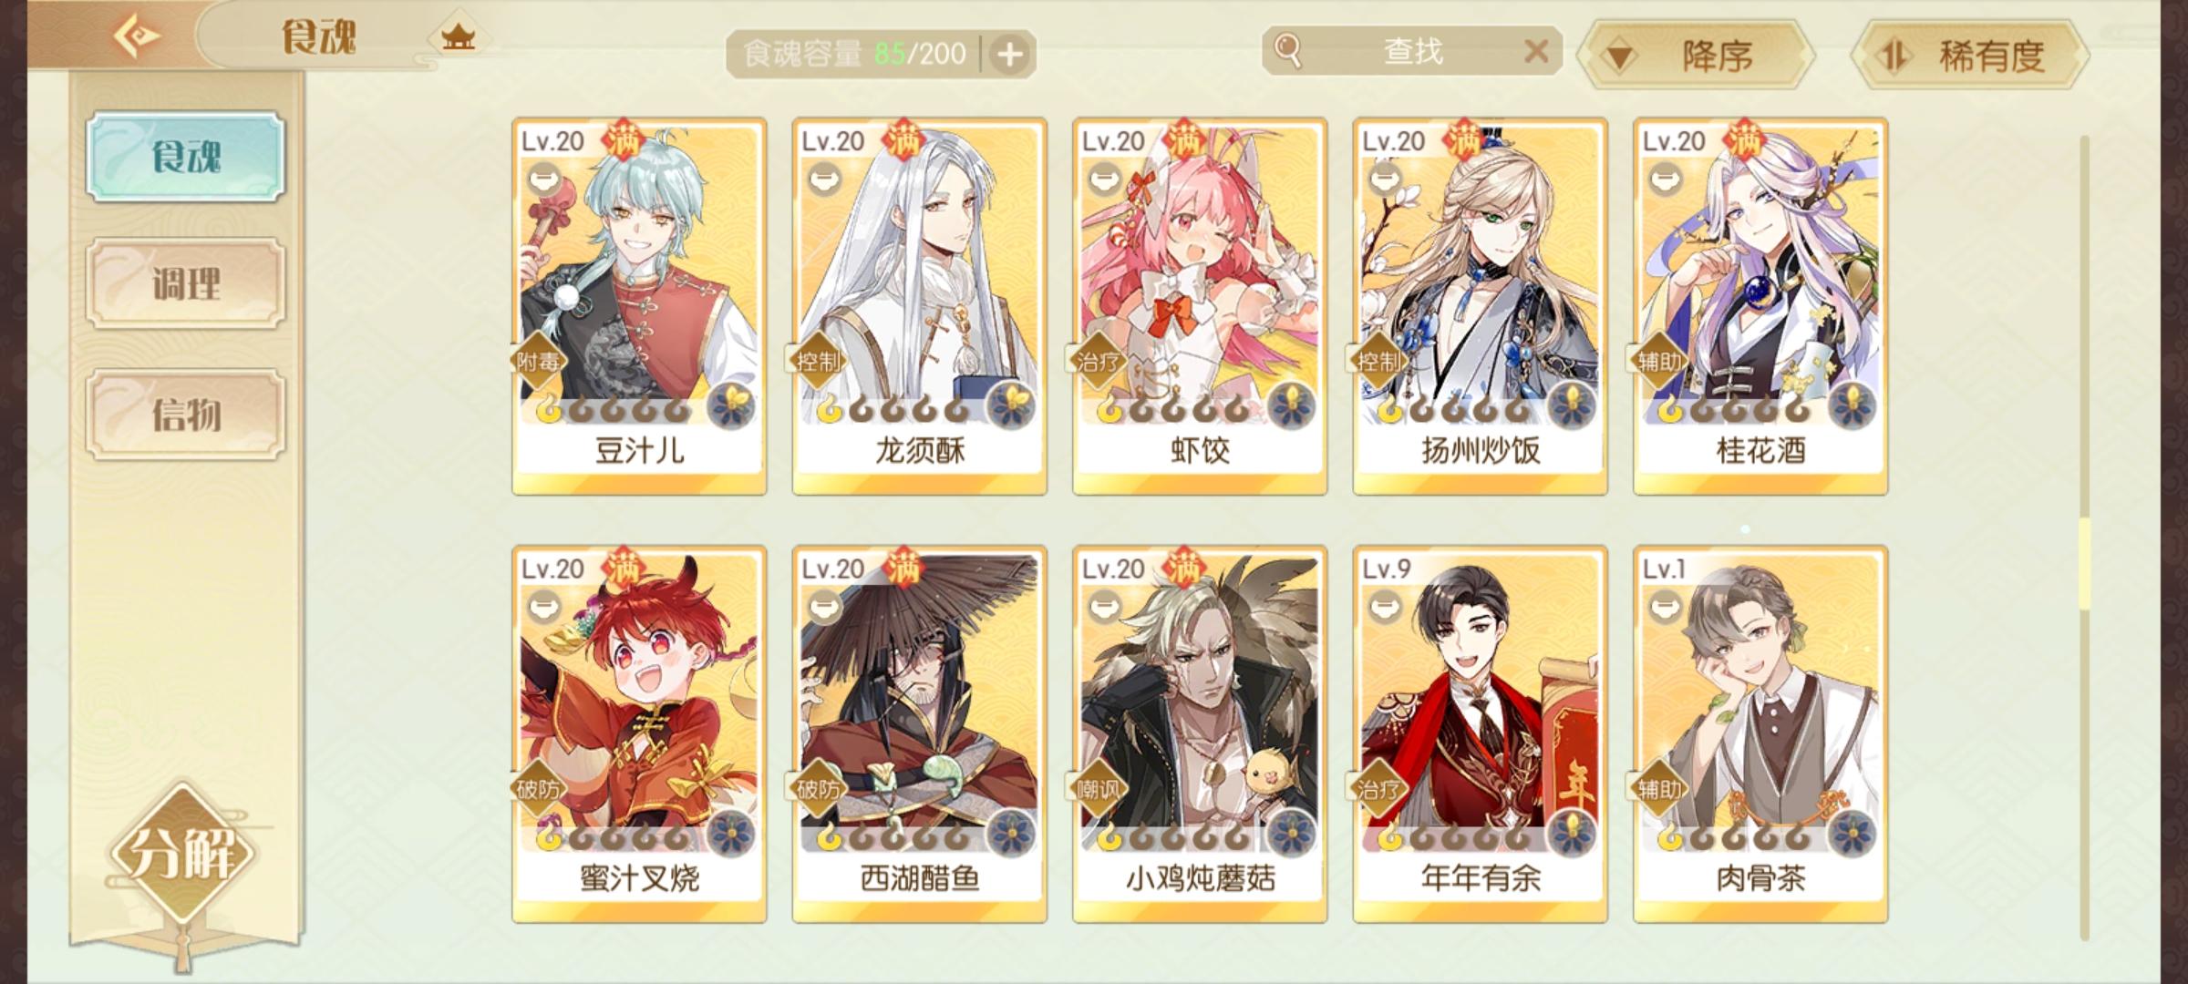The image size is (2188, 984).
Task: Click the back arrow icon
Action: tap(137, 36)
